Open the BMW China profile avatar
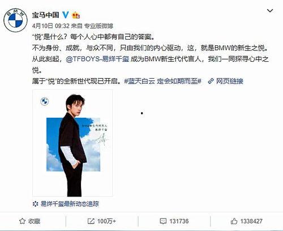283x231 pixels. coord(16,20)
